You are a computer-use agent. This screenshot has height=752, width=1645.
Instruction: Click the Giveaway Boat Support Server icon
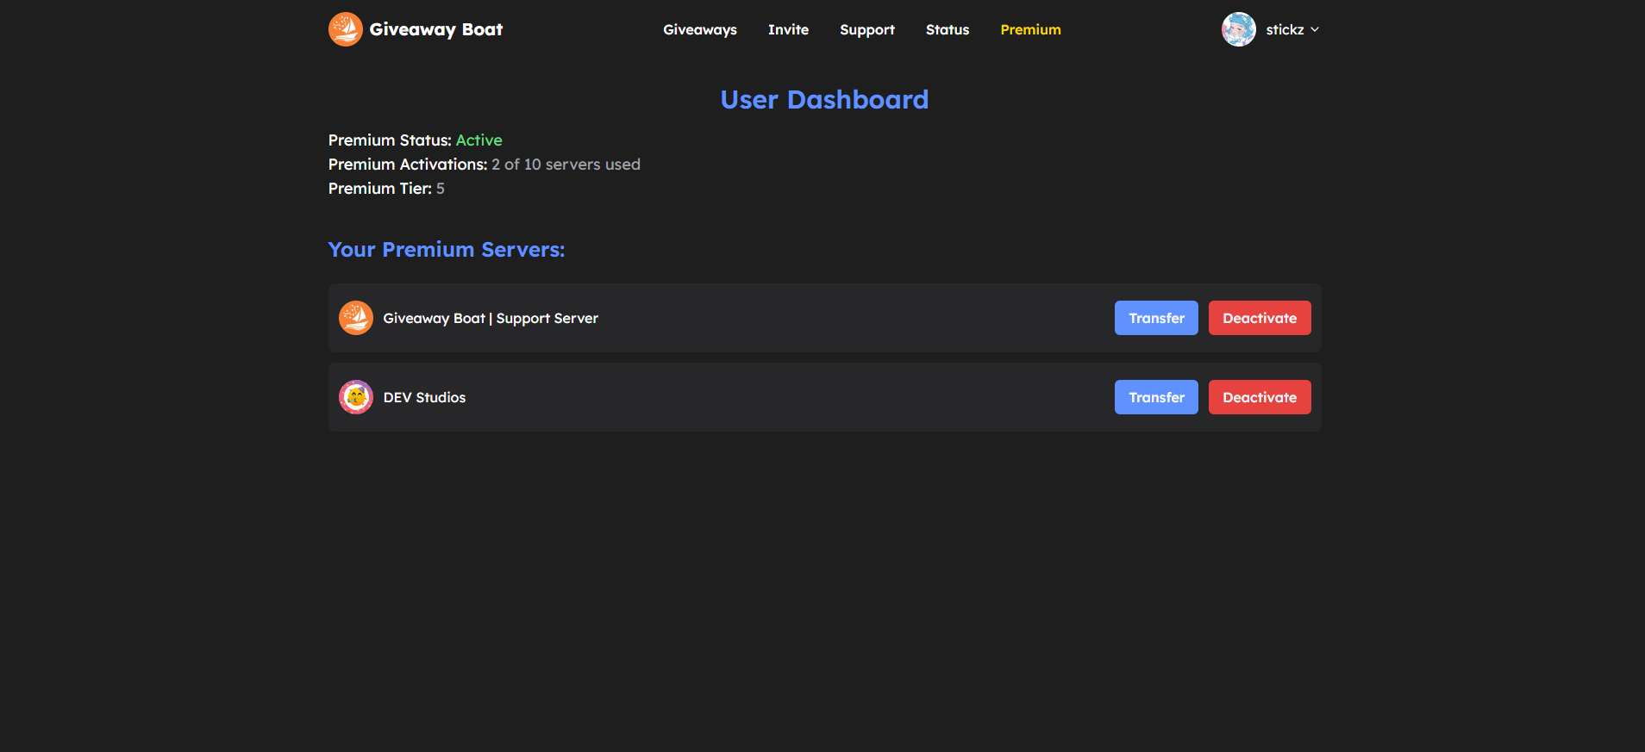(x=356, y=318)
